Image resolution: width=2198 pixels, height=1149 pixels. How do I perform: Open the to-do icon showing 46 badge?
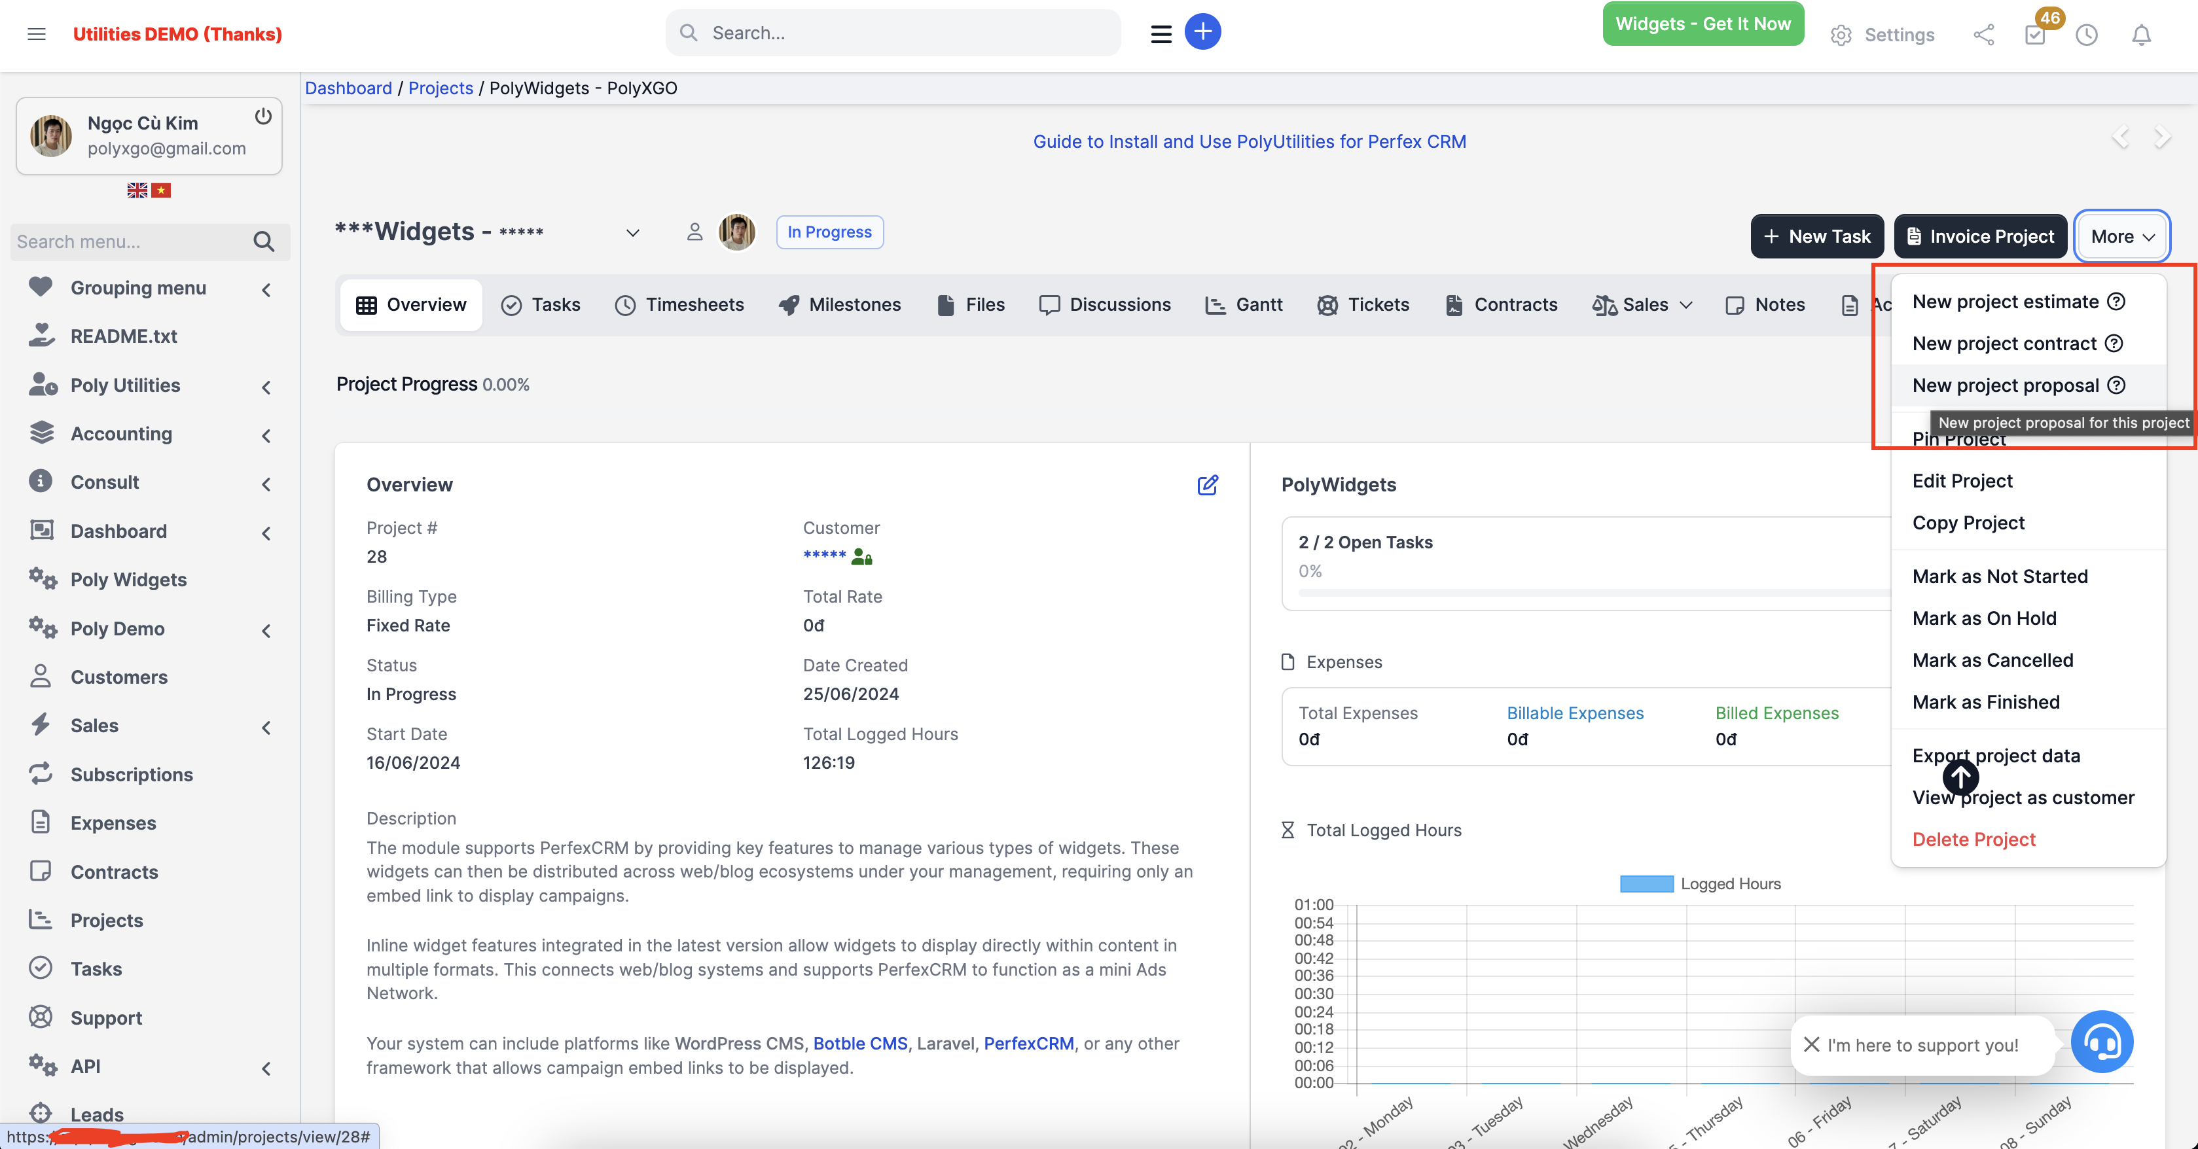[2035, 35]
